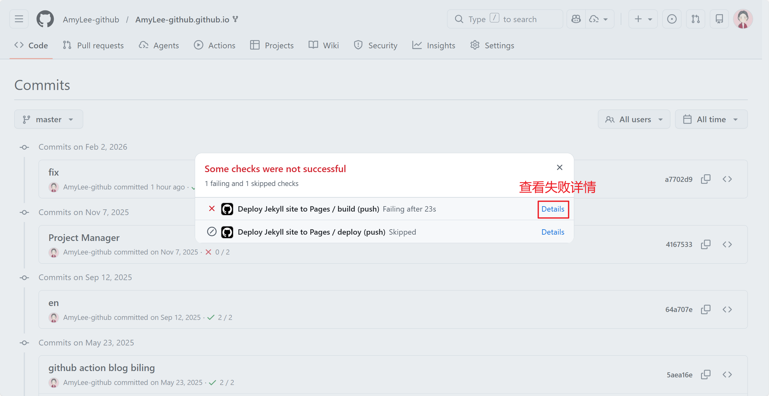The image size is (769, 396).
Task: Open Details for the failing build check
Action: [553, 209]
